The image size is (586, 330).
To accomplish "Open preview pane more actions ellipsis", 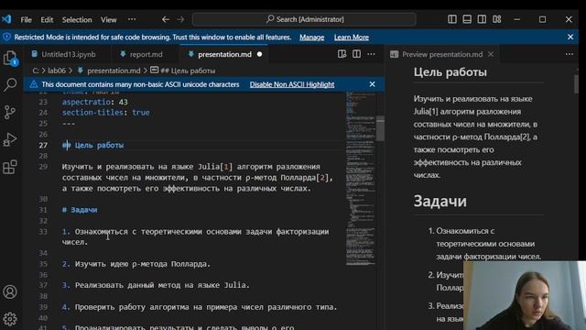I will pyautogui.click(x=570, y=54).
